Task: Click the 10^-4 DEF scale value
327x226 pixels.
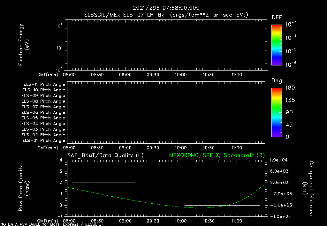Action: 291,38
